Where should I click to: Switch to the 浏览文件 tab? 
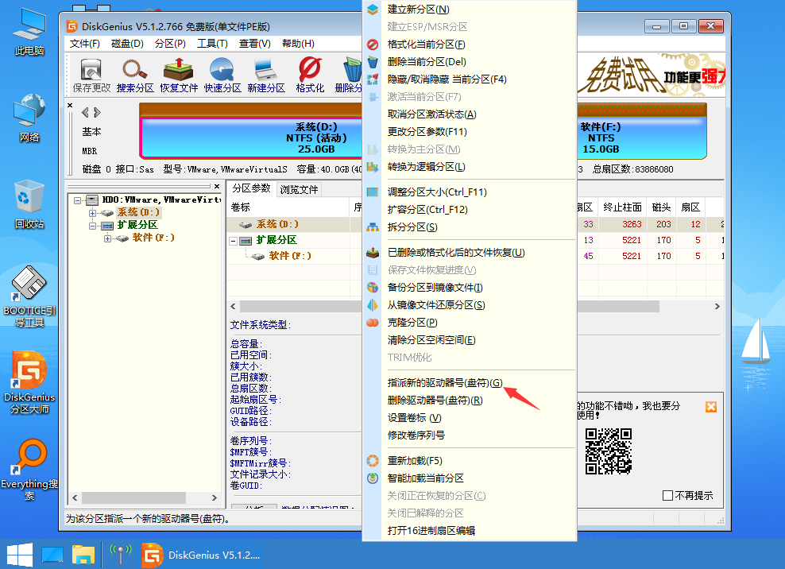299,189
